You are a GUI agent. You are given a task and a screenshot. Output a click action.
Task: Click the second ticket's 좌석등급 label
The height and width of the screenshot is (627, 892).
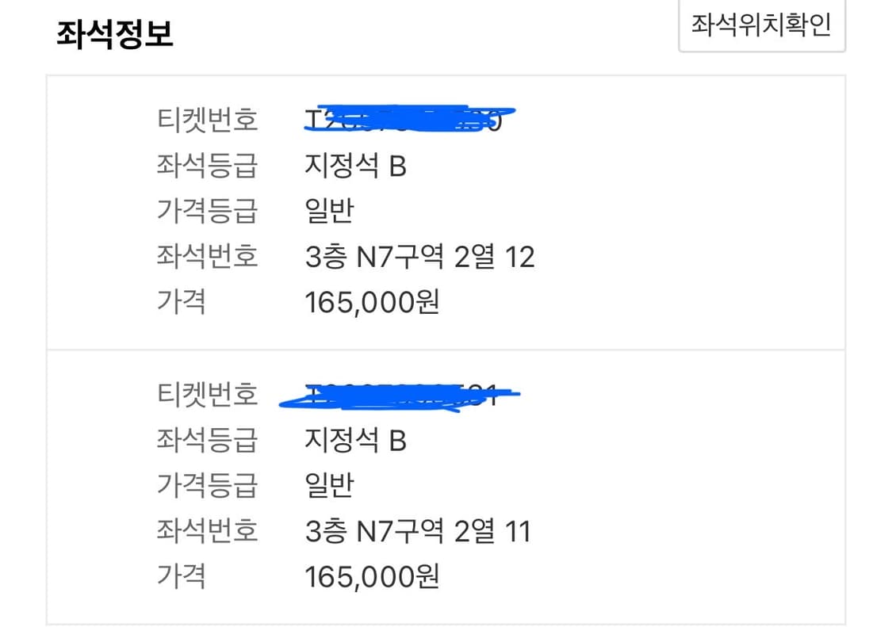click(x=208, y=441)
